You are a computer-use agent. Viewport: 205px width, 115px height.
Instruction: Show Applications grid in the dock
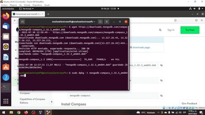click(6, 101)
